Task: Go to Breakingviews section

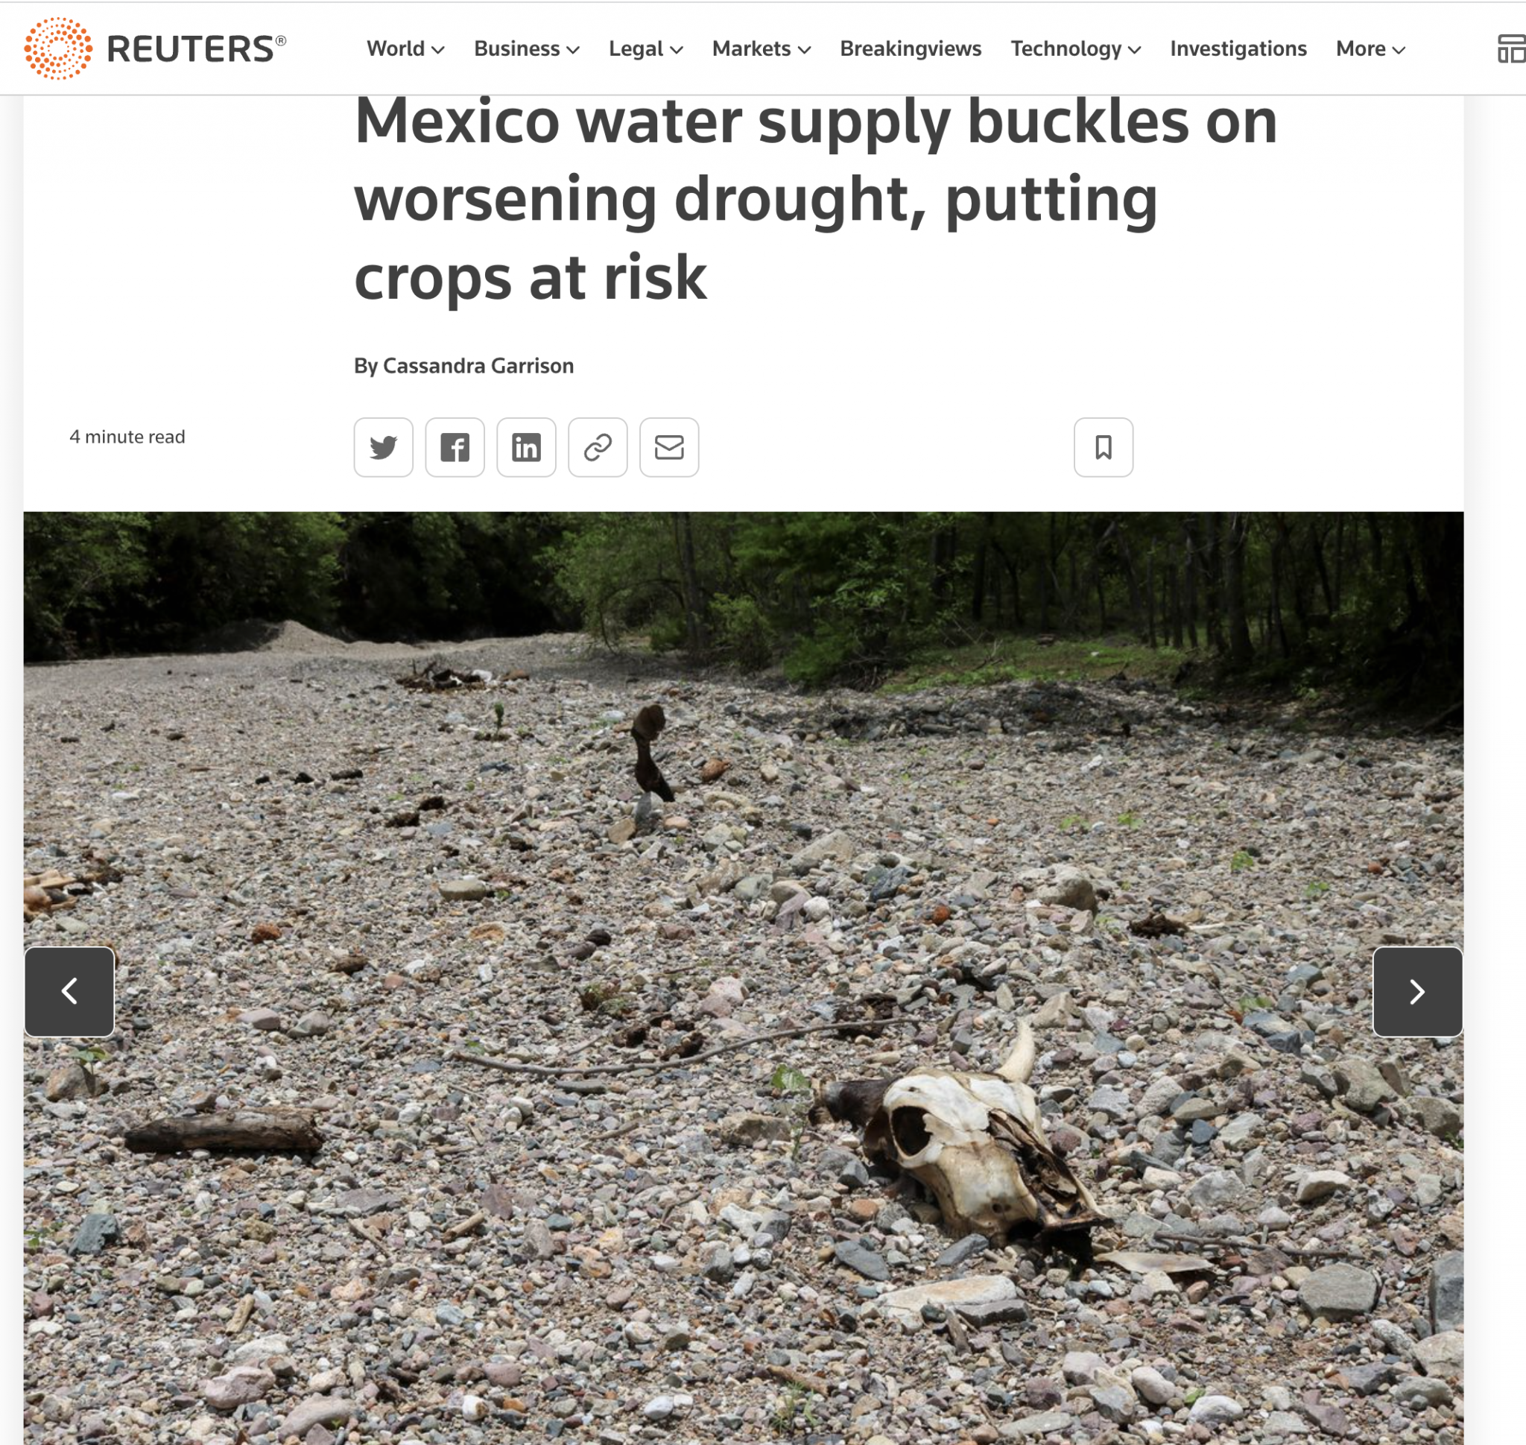Action: (x=911, y=48)
